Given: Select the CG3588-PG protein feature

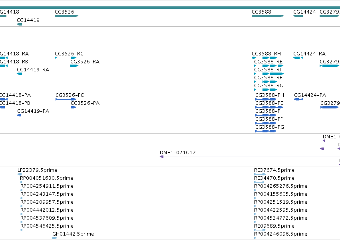Looking at the screenshot, I should [x=266, y=131].
